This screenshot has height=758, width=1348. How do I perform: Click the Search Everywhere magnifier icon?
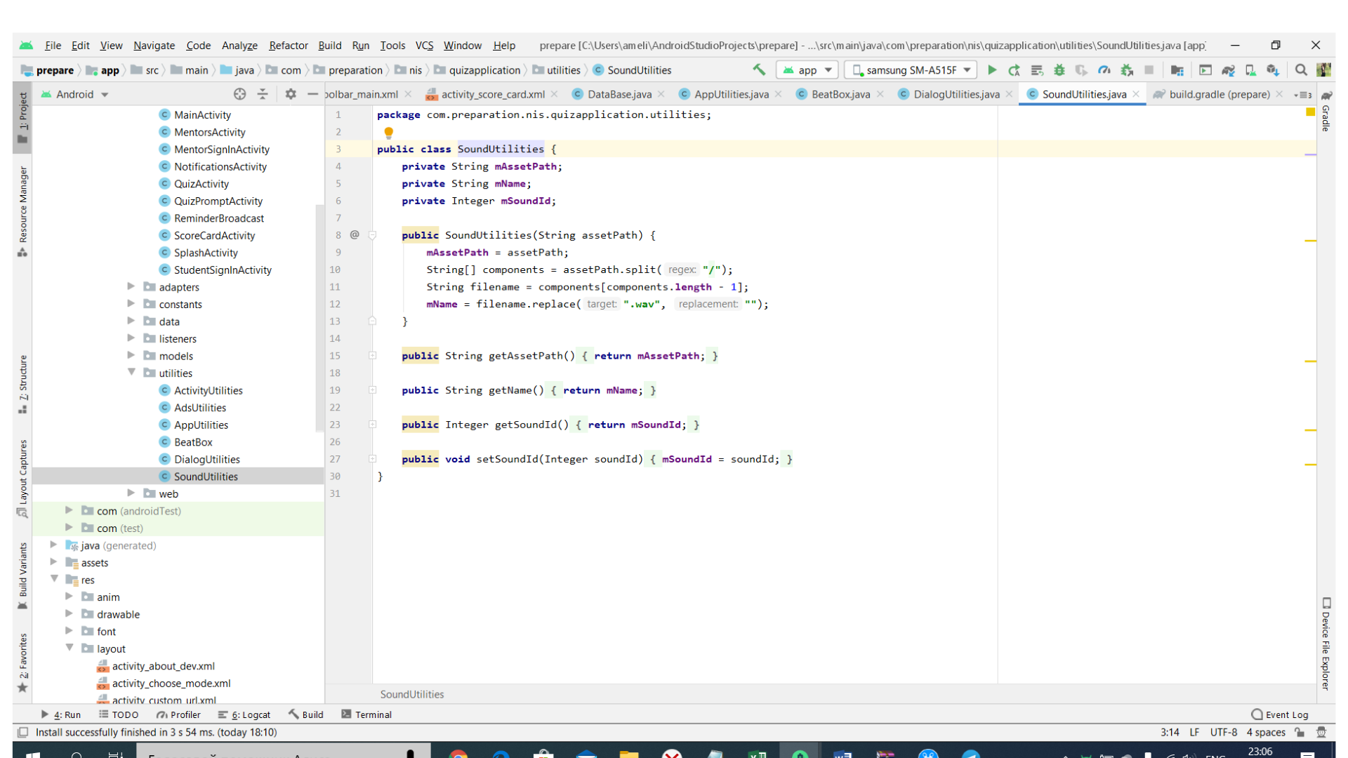tap(1301, 69)
